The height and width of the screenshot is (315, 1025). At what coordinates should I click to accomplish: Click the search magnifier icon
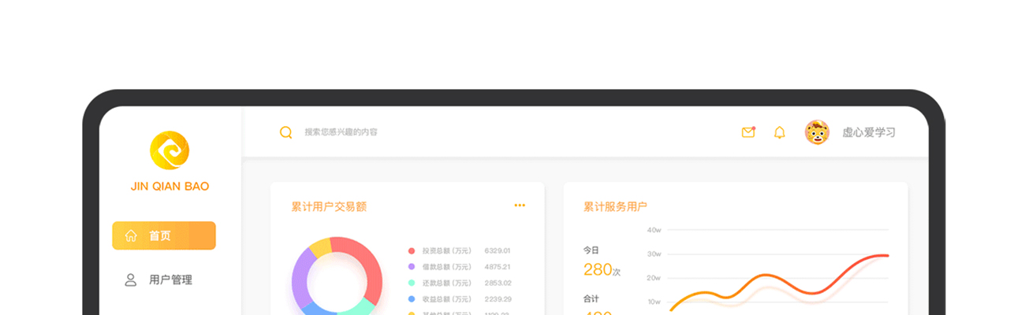[286, 132]
